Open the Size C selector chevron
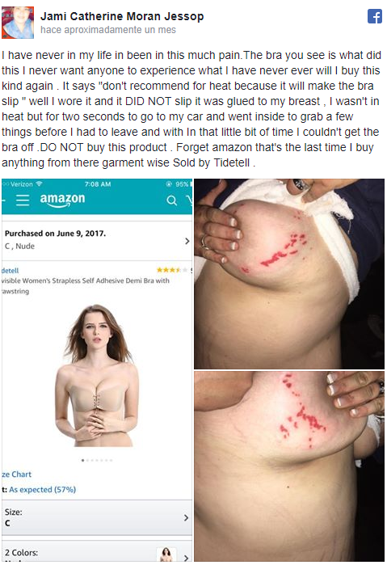Image resolution: width=387 pixels, height=565 pixels. [186, 518]
